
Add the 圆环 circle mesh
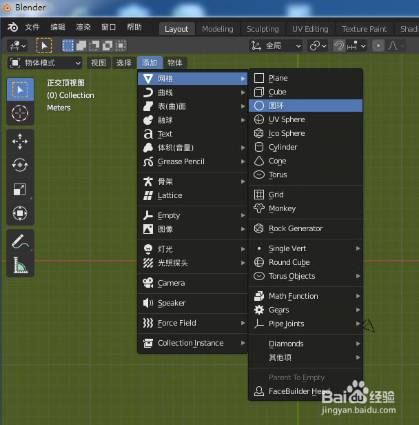pyautogui.click(x=305, y=106)
